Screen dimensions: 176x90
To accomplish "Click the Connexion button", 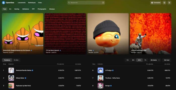I will tap(156, 3).
